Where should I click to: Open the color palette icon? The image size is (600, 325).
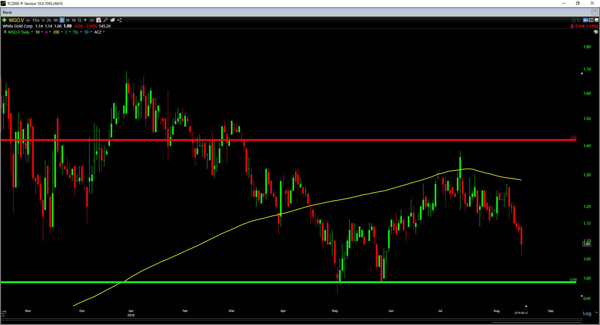point(596,32)
